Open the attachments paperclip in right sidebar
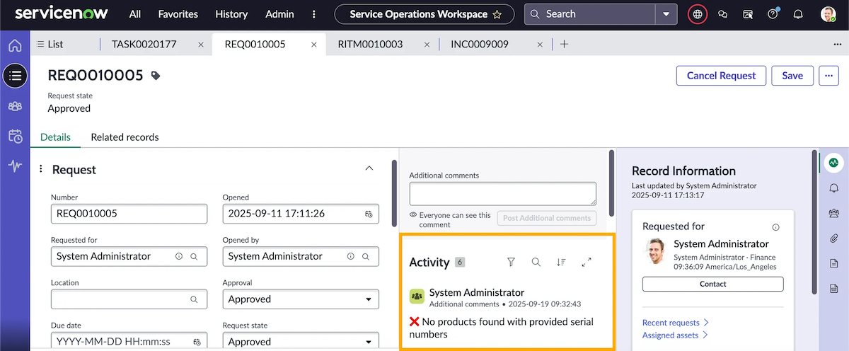 pos(833,238)
